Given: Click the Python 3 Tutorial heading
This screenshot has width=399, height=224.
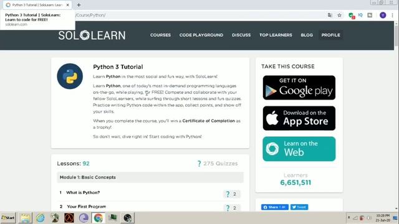Looking at the screenshot, I should [118, 67].
